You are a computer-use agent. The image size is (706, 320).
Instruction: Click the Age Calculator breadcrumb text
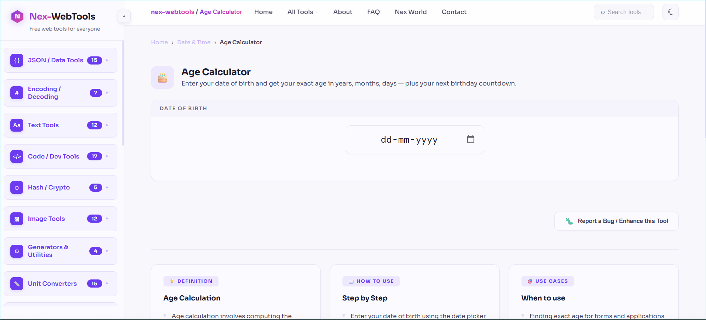[x=241, y=42]
